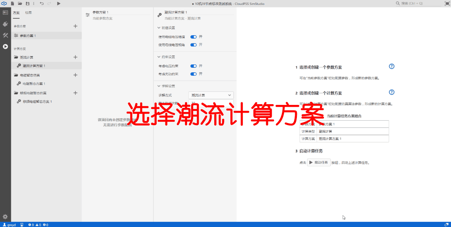Open the help question mark next to step 1
451x227 pixels.
point(392,66)
